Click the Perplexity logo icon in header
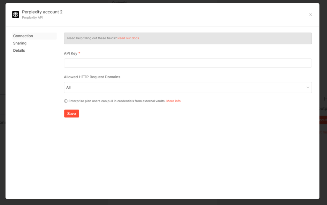 click(x=15, y=14)
